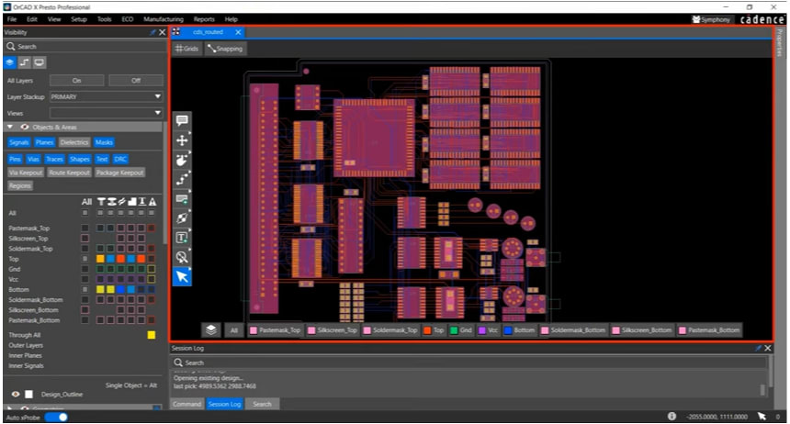Click the Visibility panel search field
Screen dimensions: 790x424
(x=85, y=46)
